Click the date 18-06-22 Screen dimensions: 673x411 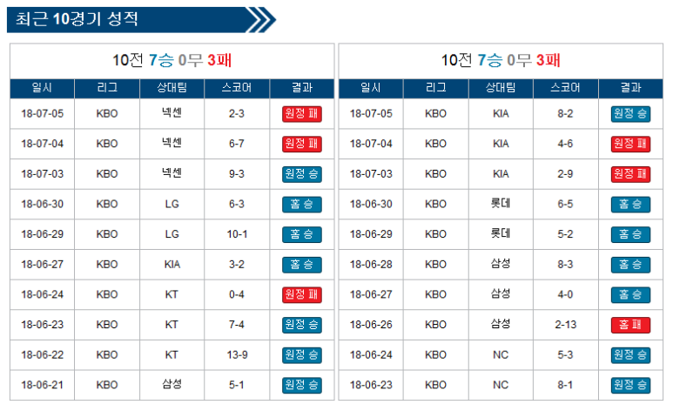pos(42,355)
